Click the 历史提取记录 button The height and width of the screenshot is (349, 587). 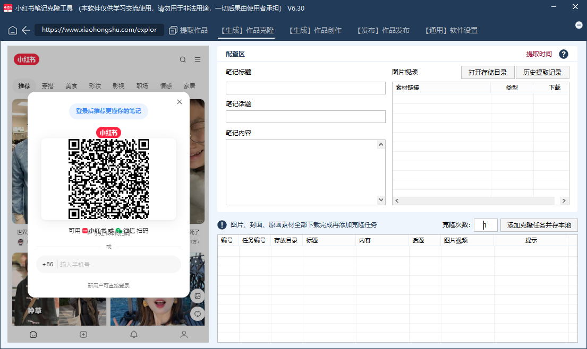(542, 73)
